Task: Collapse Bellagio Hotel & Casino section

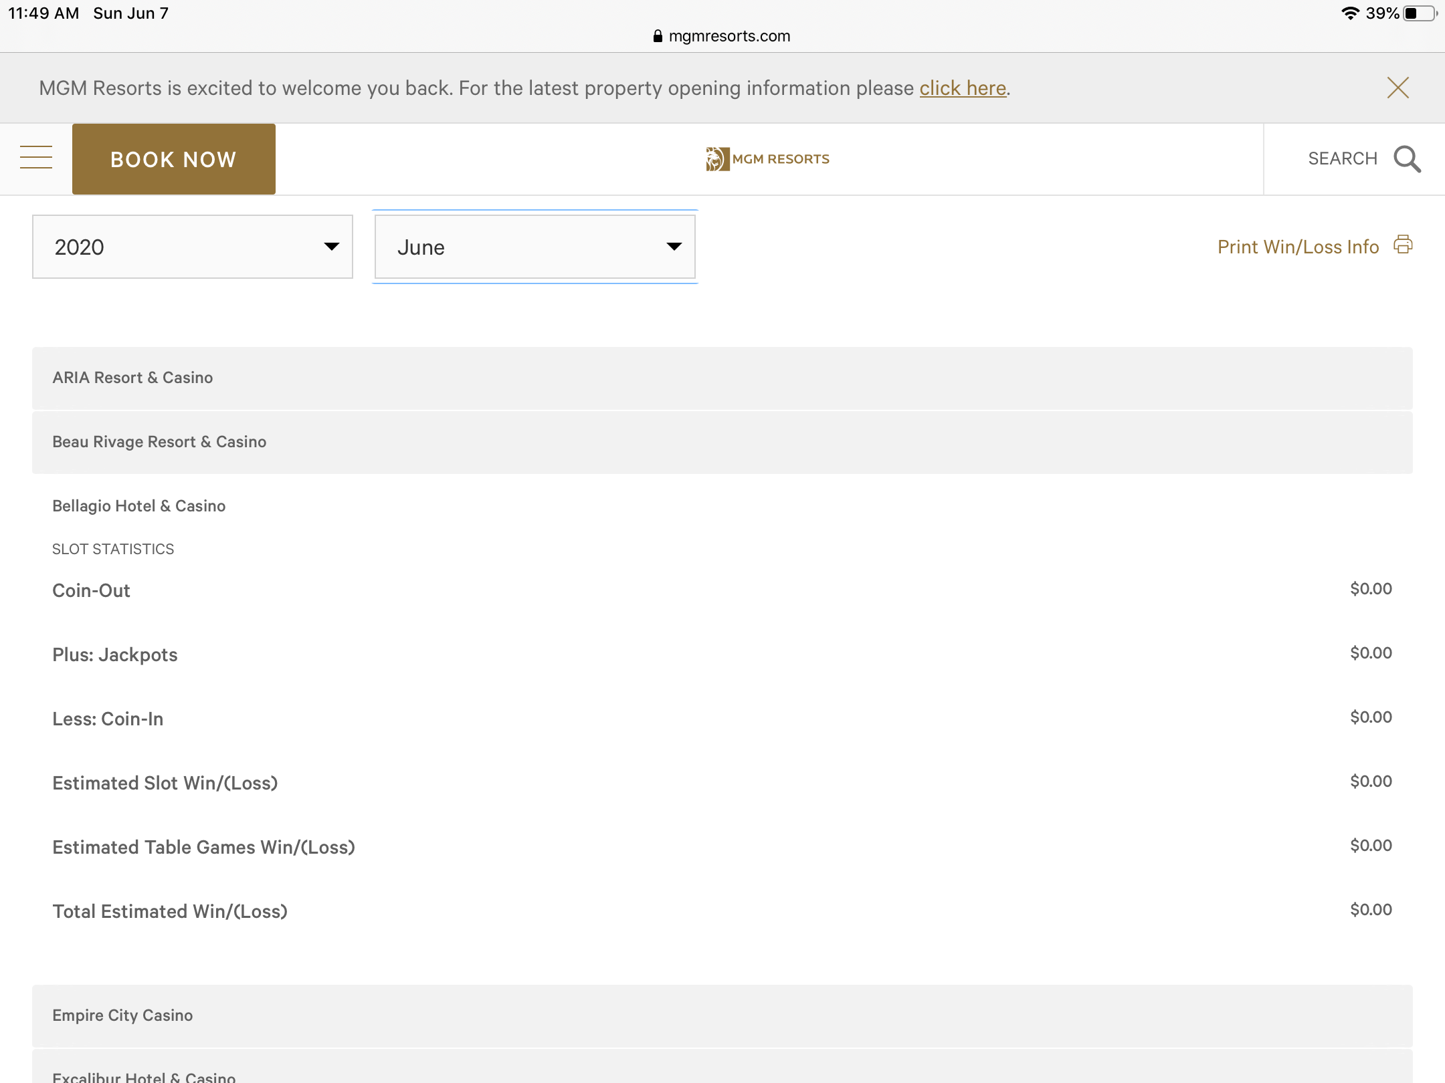Action: click(722, 506)
